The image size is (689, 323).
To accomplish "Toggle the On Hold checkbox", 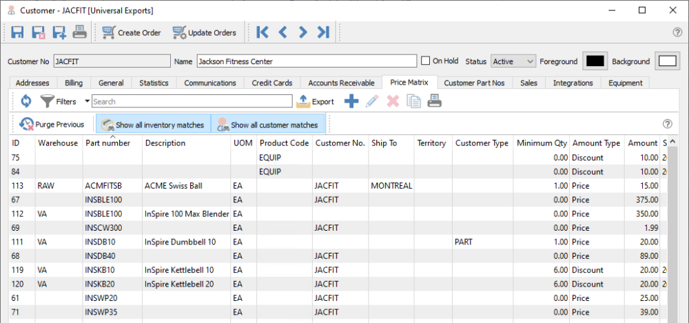I will (426, 61).
